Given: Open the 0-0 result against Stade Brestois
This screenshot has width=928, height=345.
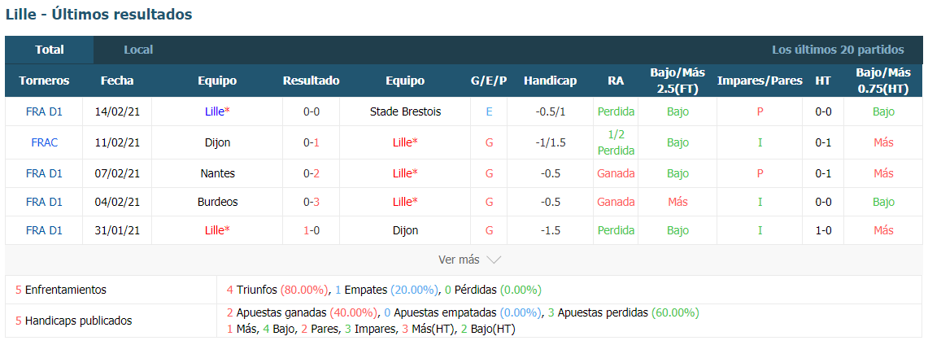Looking at the screenshot, I should [311, 111].
